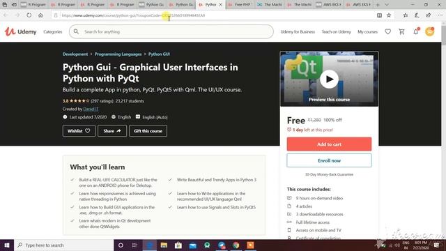The height and width of the screenshot is (251, 446).
Task: Open Mail app from taskbar
Action: (193, 245)
